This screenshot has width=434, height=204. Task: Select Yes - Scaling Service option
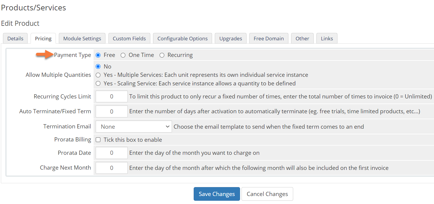point(98,84)
